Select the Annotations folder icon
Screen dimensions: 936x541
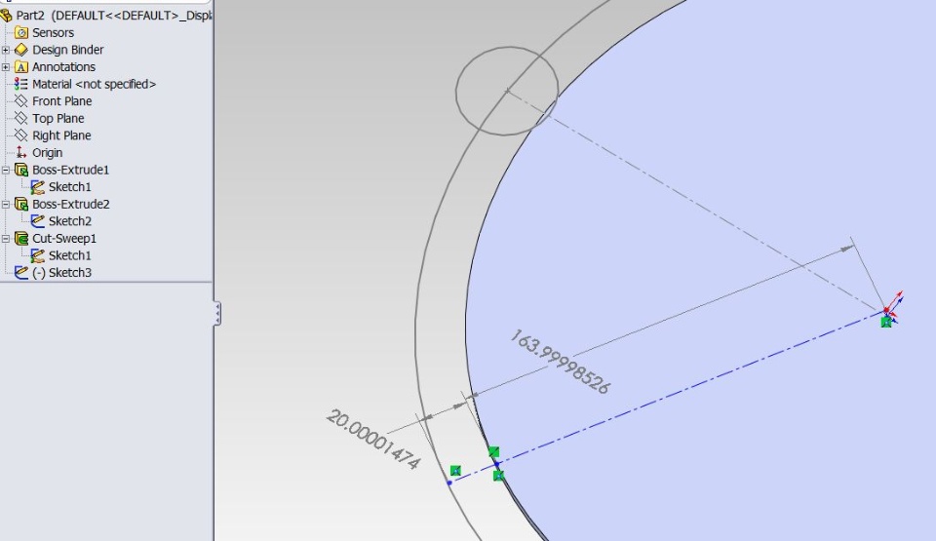21,67
